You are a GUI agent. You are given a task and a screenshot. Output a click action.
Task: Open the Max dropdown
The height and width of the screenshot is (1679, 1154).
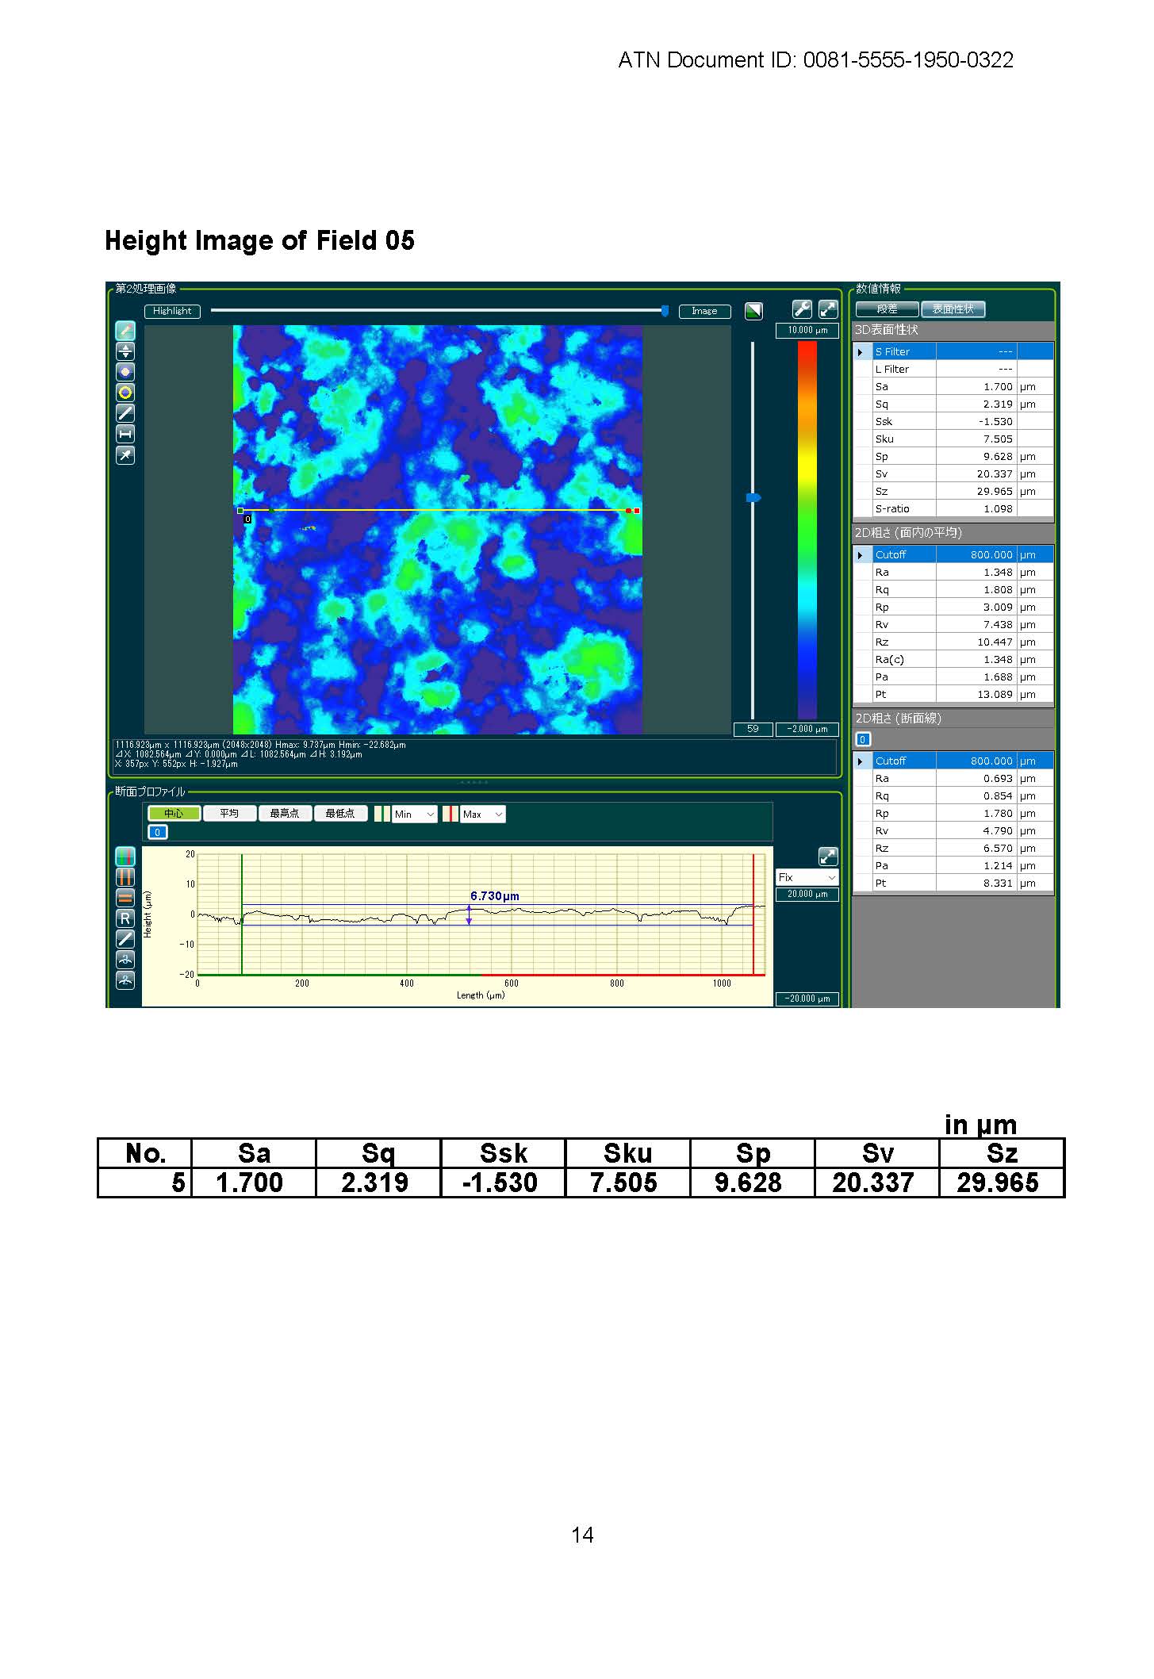[483, 815]
